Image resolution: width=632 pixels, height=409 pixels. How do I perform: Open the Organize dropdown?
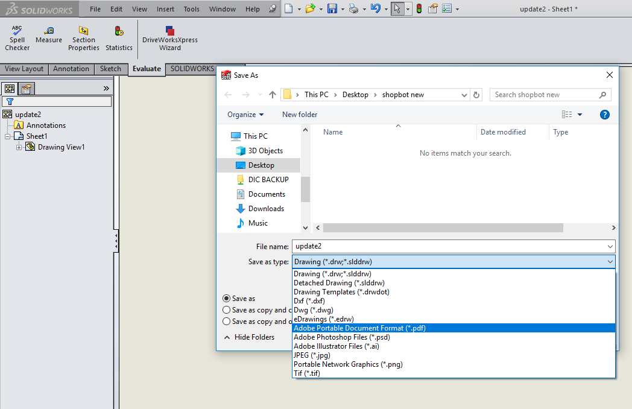(x=245, y=115)
